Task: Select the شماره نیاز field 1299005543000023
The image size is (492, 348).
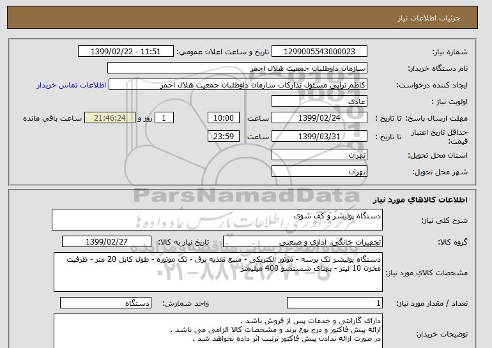Action: 319,52
